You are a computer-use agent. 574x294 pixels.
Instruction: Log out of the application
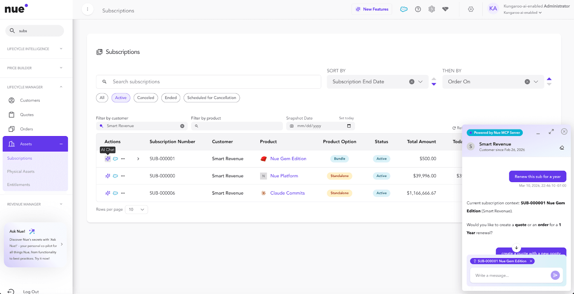pos(31,291)
